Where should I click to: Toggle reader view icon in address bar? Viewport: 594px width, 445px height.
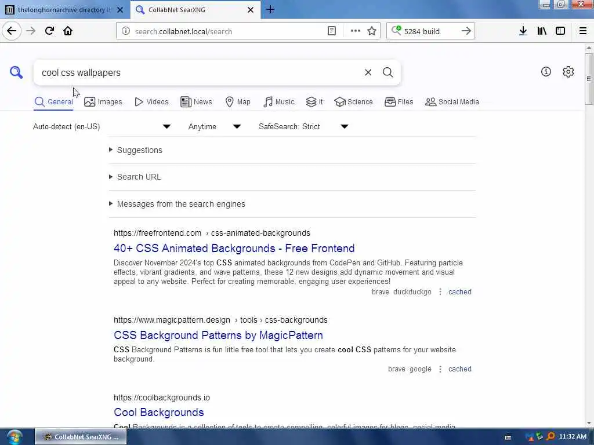click(331, 31)
